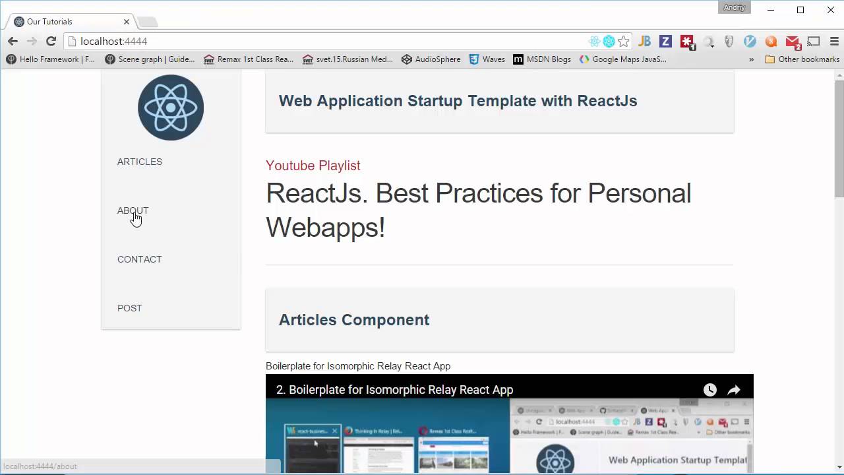Image resolution: width=844 pixels, height=475 pixels.
Task: Close the Our Tutorials tab
Action: point(127,22)
